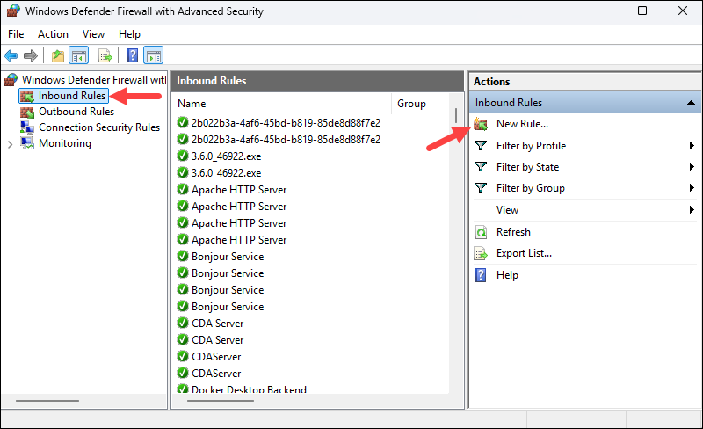Open the View submenu arrow in Actions
Image resolution: width=703 pixels, height=429 pixels.
click(x=692, y=209)
